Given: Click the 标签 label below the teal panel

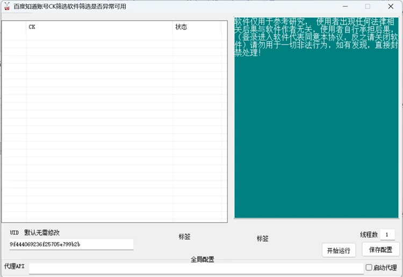Looking at the screenshot, I should pyautogui.click(x=262, y=238).
